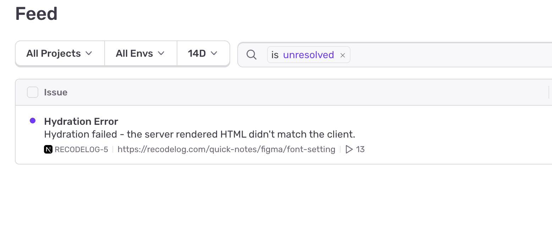Click the RECODELOG-5 short ID
Viewport: 552px width, 239px height.
click(81, 149)
